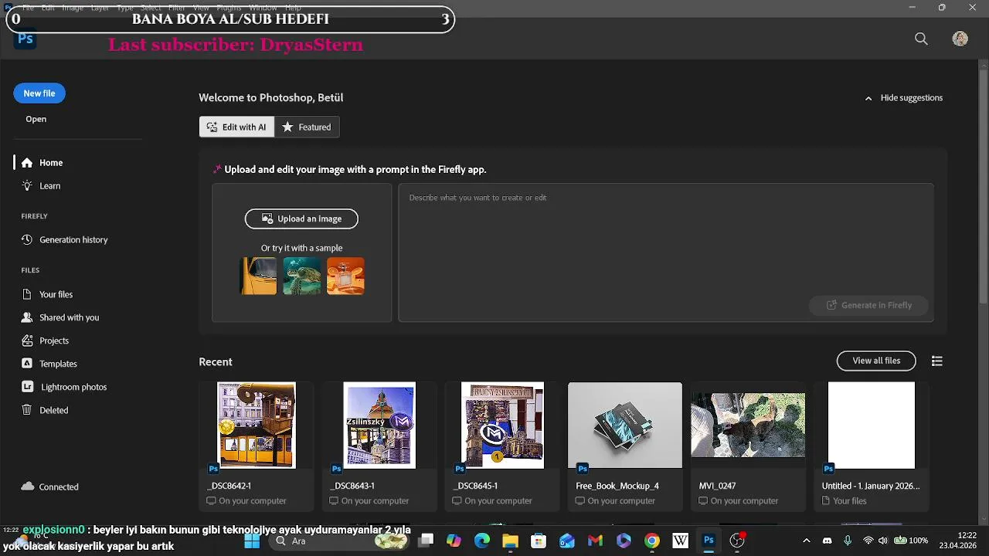989x556 pixels.
Task: Open the MVI_0247 recent thumbnail
Action: coord(748,425)
